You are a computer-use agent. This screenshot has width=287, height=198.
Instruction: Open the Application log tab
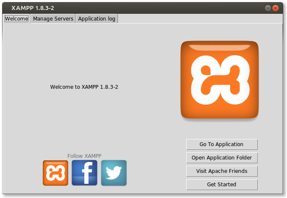97,19
